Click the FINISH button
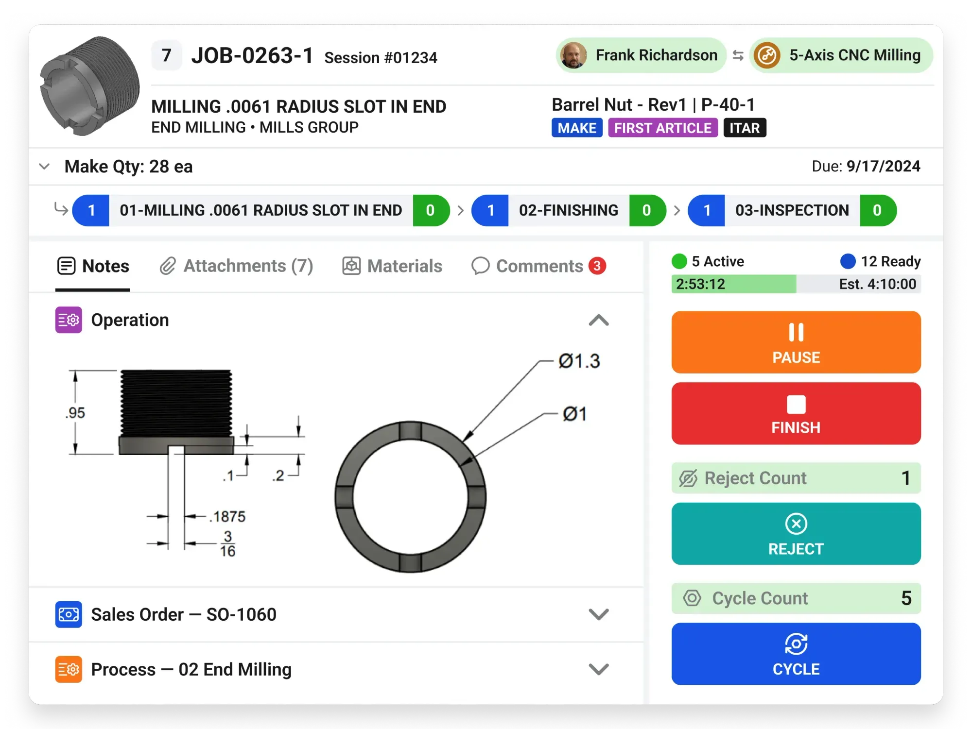Viewport: 972px width, 729px height. point(796,413)
